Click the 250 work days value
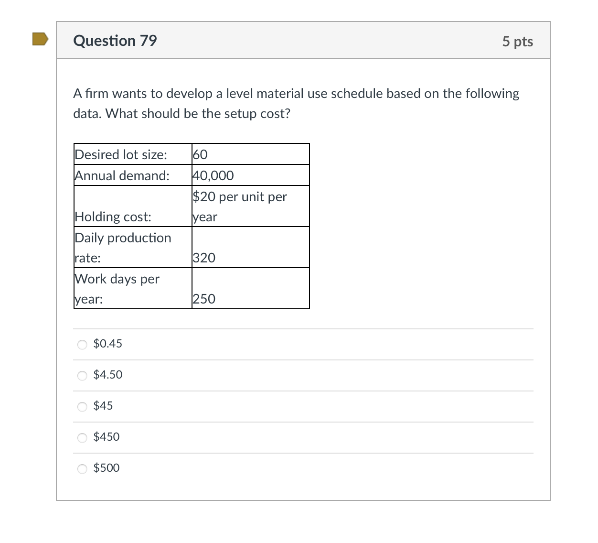The image size is (598, 543). click(x=204, y=299)
